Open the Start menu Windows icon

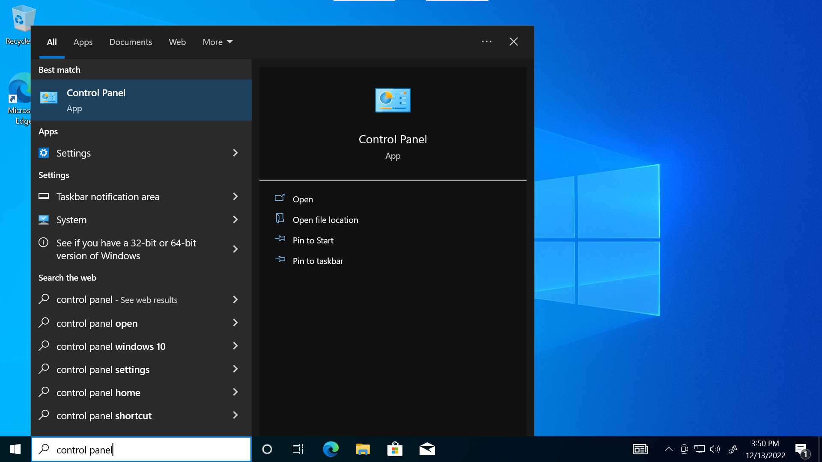click(x=15, y=449)
